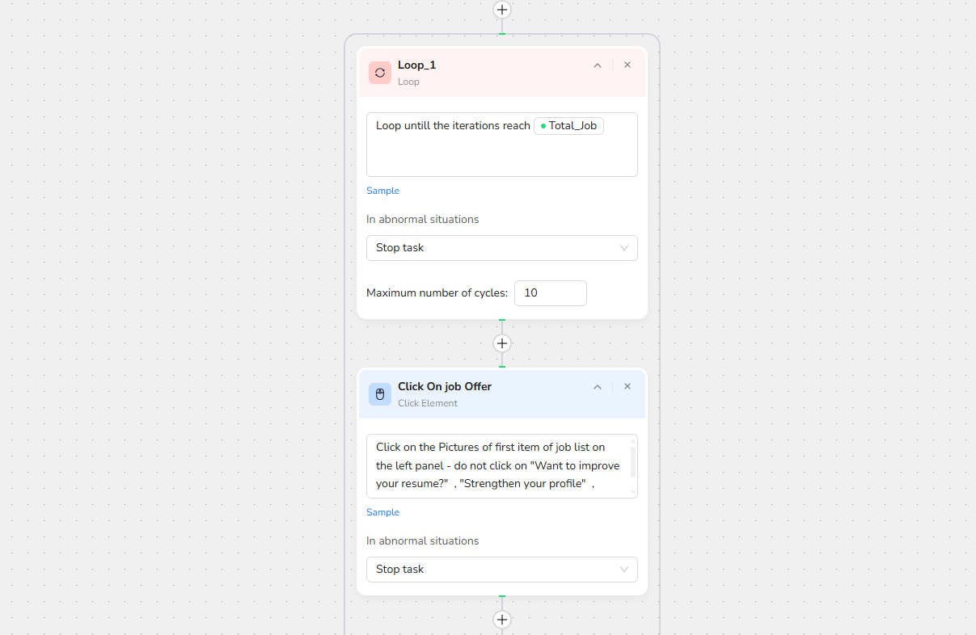
Task: Click inside the loop condition text box
Action: (x=502, y=145)
